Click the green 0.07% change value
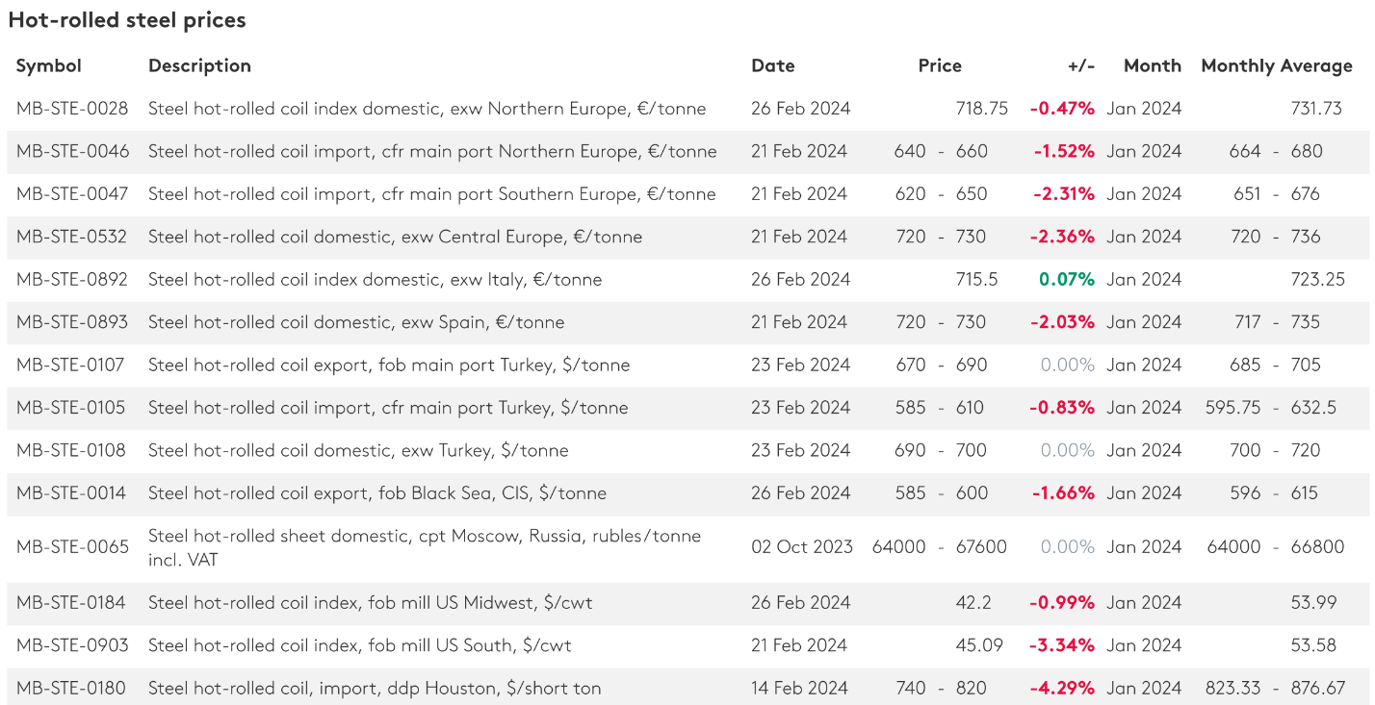Viewport: 1375px width, 705px height. point(1066,280)
